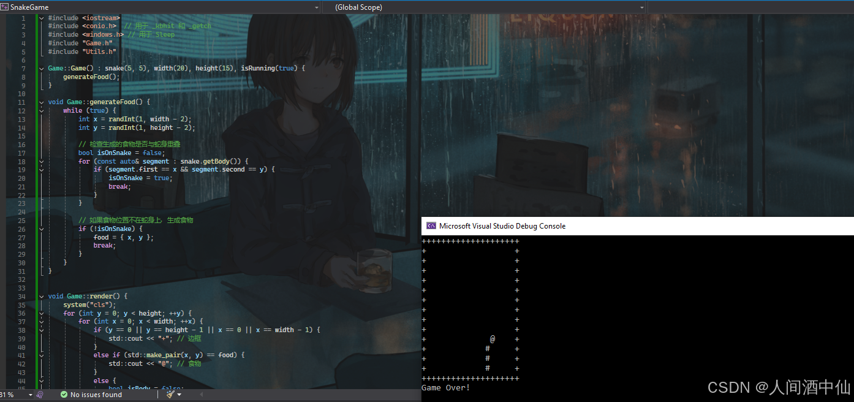854x402 pixels.
Task: Open the SnakeGame project dropdown
Action: pos(317,7)
